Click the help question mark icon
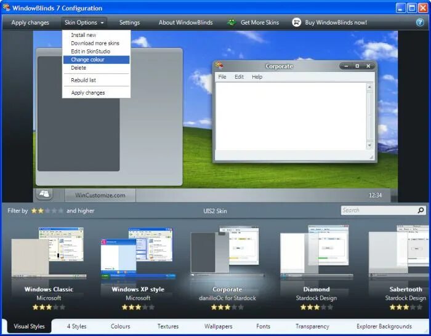431x336 pixels. pos(420,22)
